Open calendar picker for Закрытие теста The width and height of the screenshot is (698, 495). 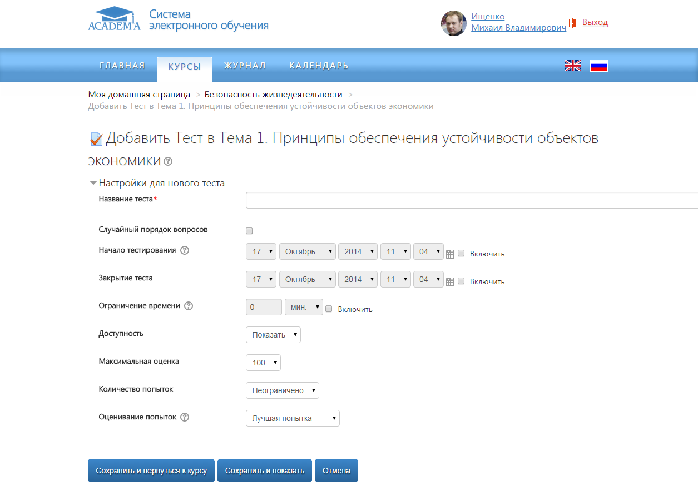click(x=451, y=281)
